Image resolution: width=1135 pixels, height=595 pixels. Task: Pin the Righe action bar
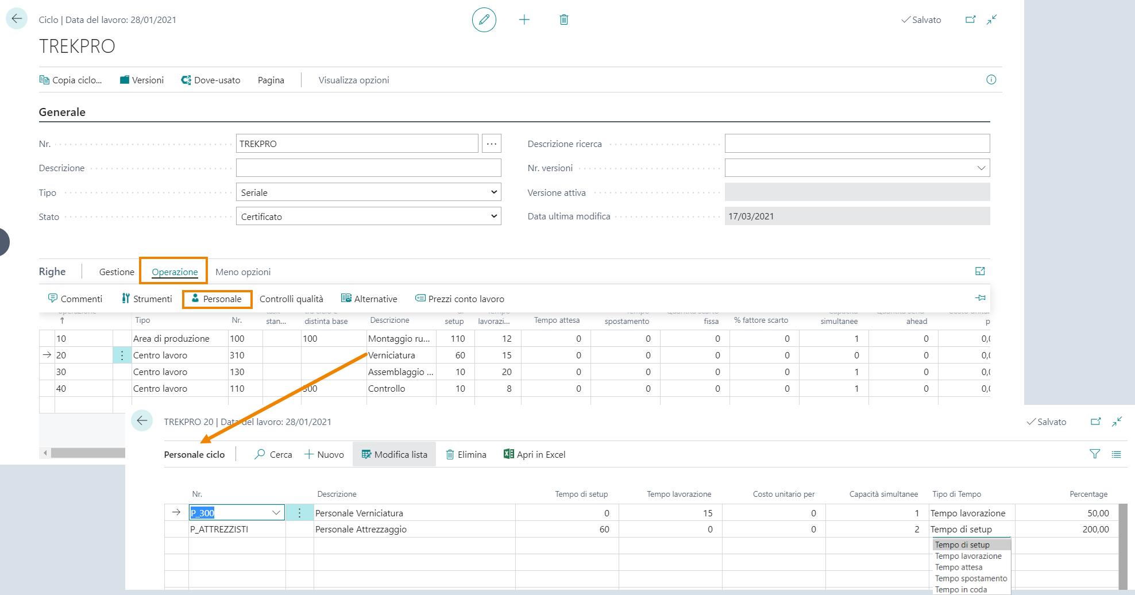(x=980, y=297)
